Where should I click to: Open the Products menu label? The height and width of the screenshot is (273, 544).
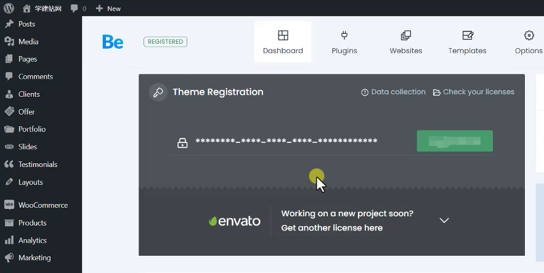[x=32, y=222]
